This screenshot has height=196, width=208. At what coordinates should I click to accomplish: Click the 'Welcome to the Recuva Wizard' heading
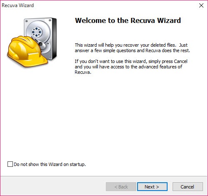[128, 20]
